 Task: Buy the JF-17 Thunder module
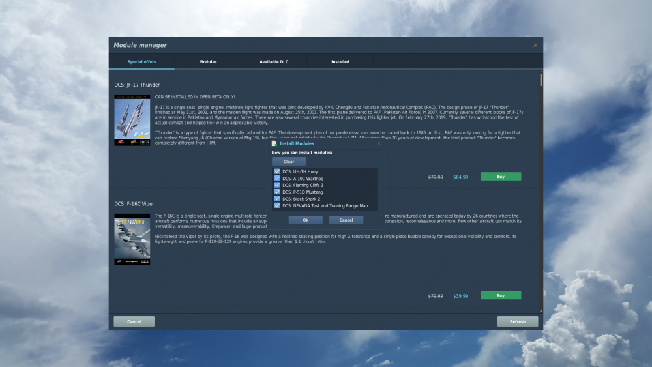point(501,177)
